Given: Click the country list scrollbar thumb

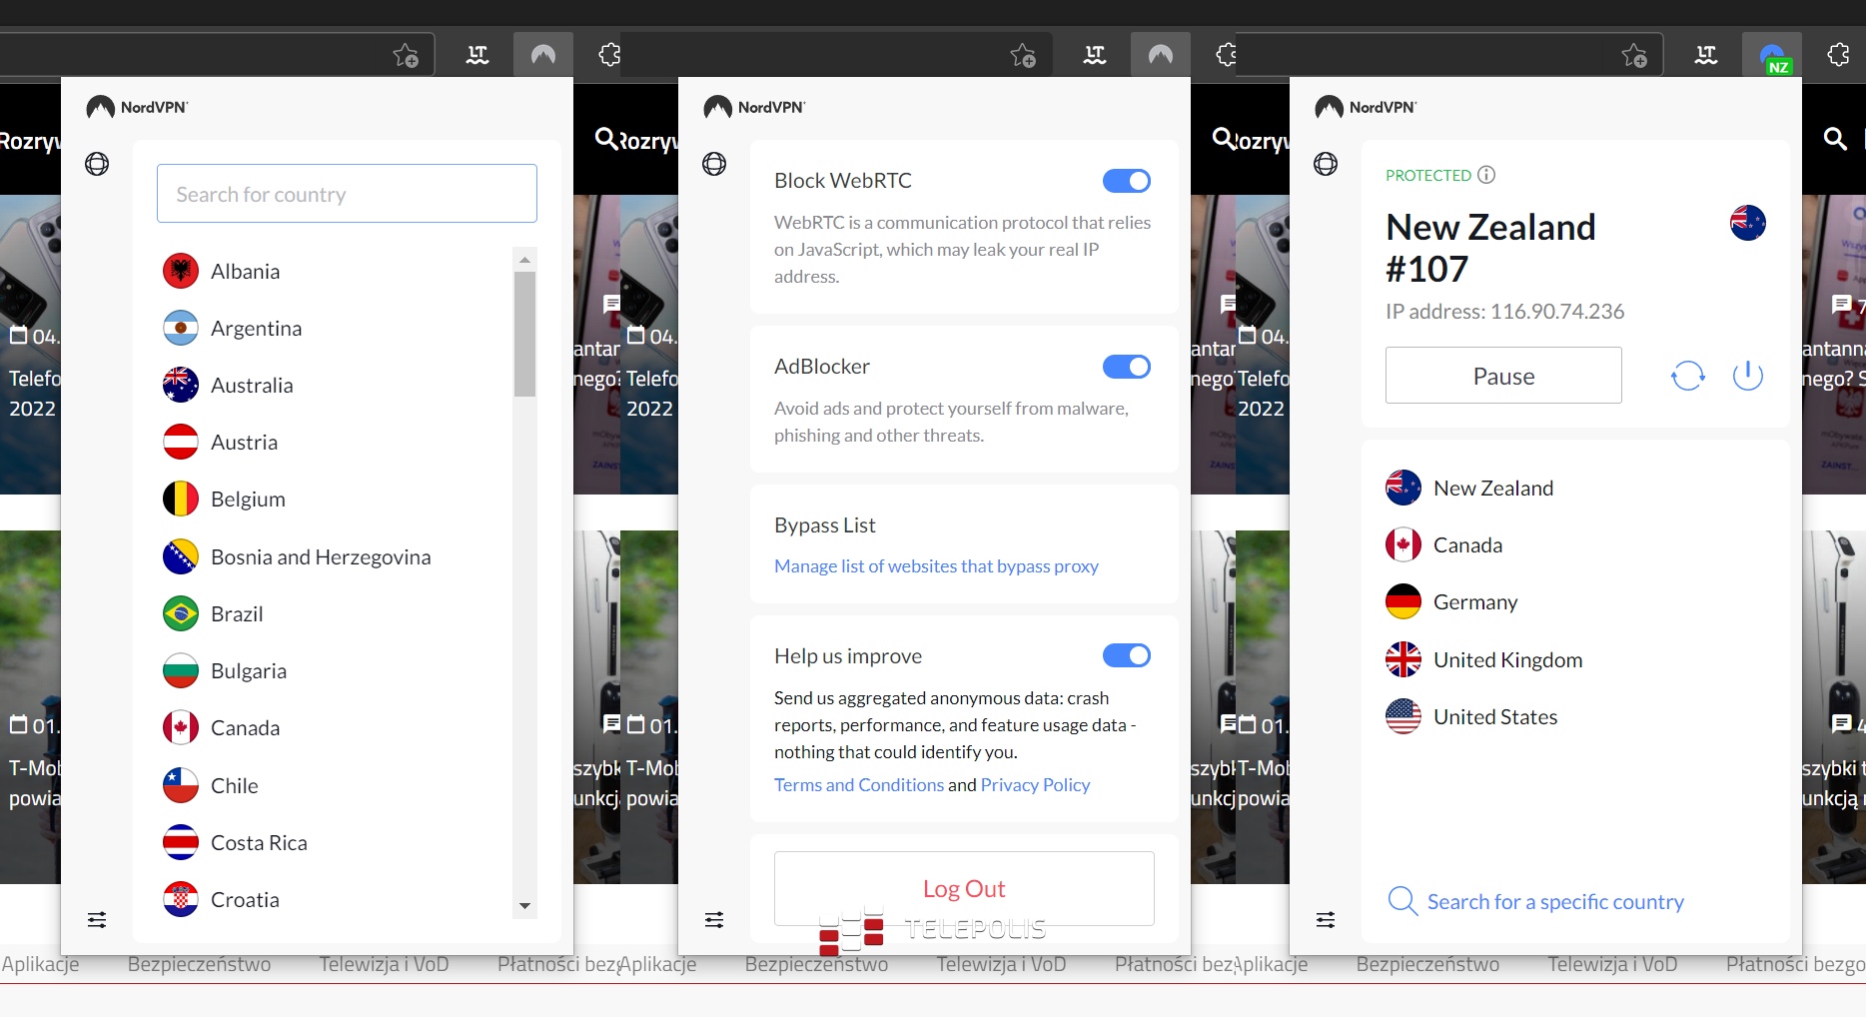Looking at the screenshot, I should [x=524, y=335].
